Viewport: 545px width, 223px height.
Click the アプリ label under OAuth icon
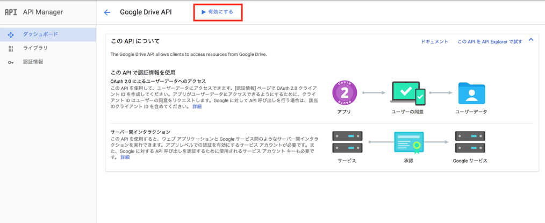pos(344,112)
